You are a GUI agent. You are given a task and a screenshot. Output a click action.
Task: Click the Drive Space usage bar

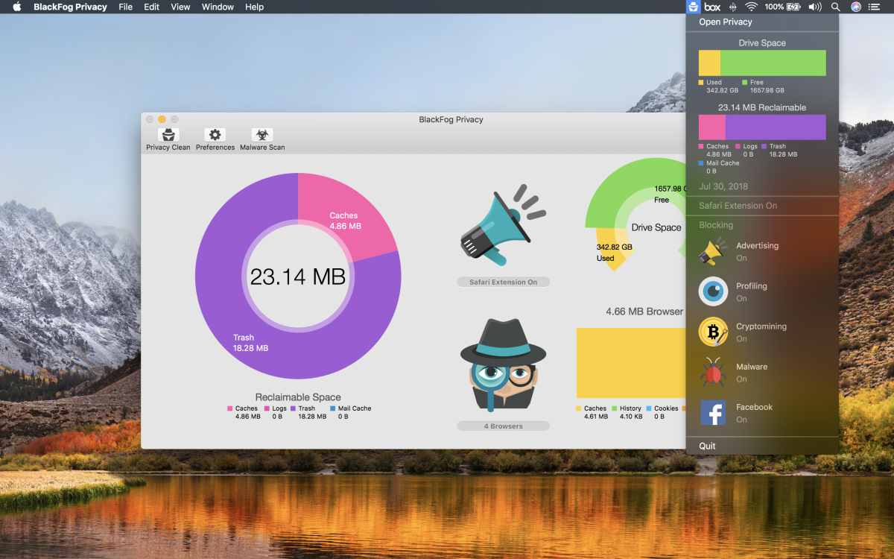point(761,63)
